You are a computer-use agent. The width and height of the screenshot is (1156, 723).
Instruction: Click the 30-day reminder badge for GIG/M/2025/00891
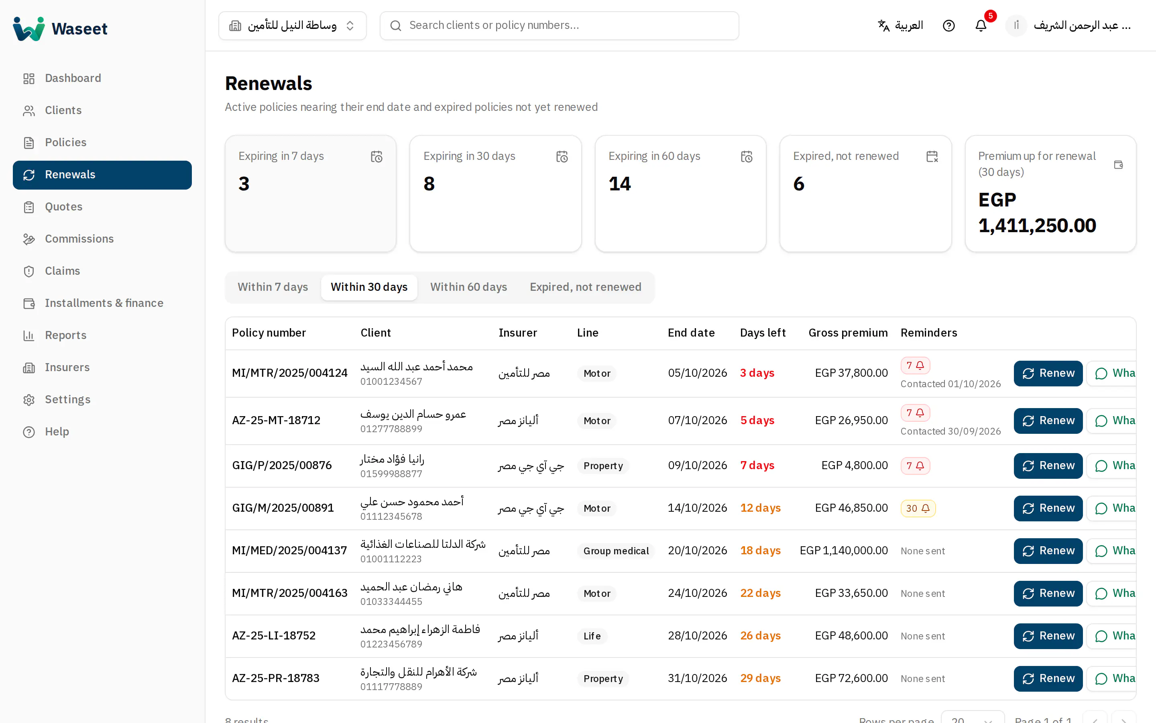click(918, 508)
